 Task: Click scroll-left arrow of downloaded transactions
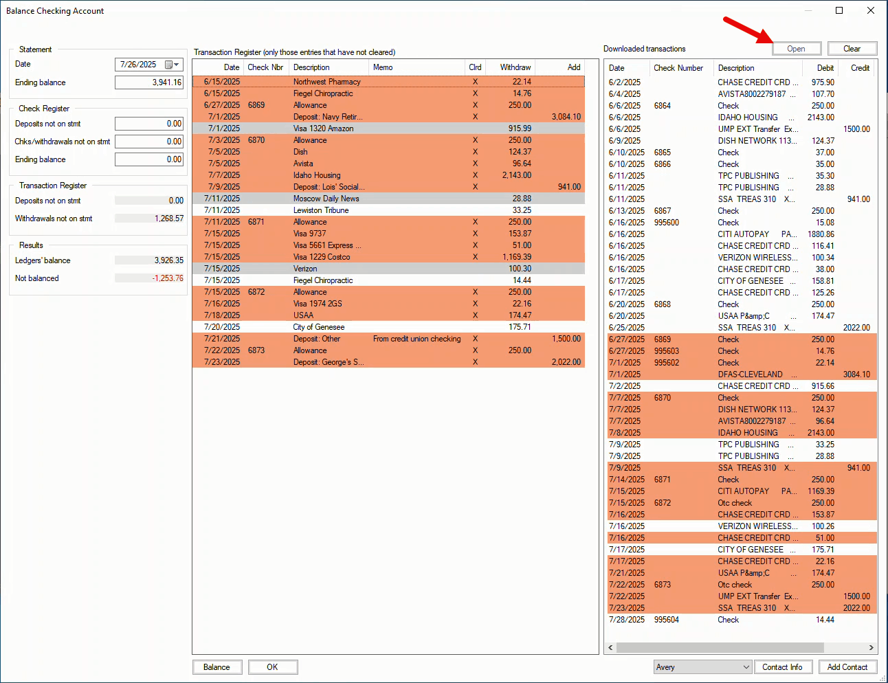pos(610,648)
